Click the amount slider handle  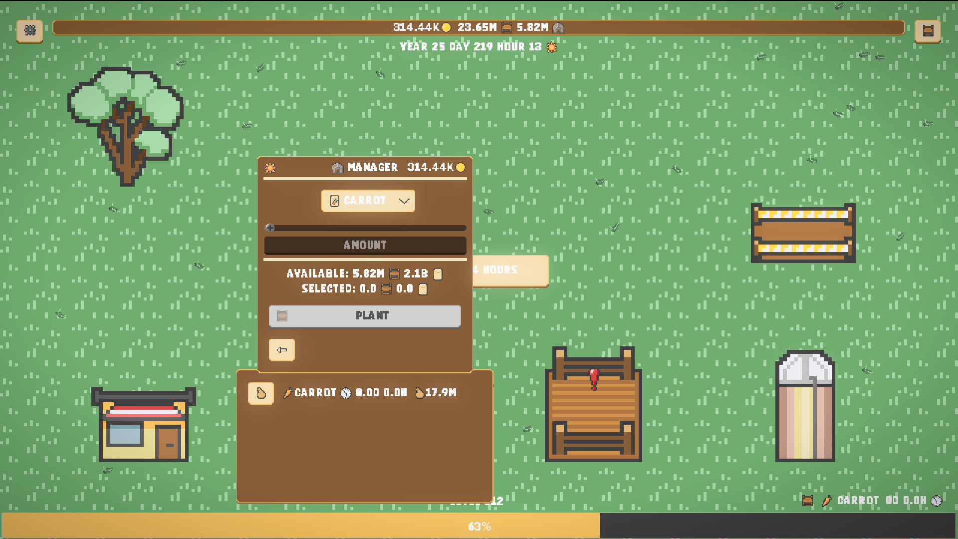(x=270, y=228)
